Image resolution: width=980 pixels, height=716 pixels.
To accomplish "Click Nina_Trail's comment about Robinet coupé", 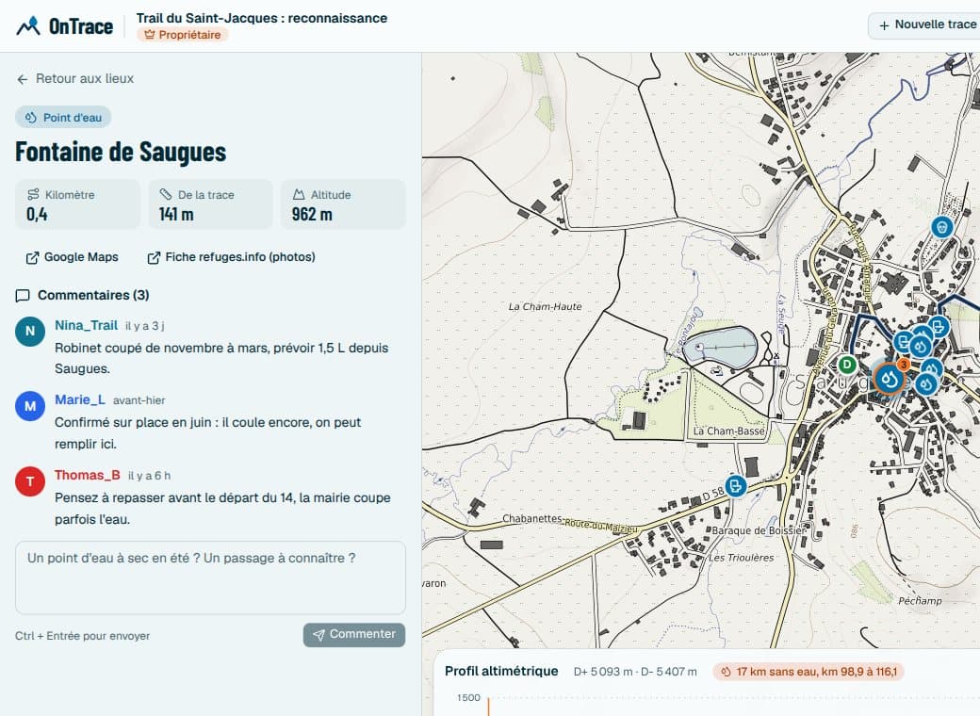I will coord(221,359).
